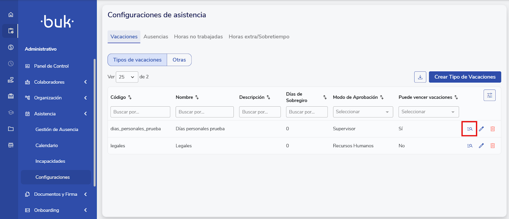Open the rows-per-page 25 dropdown
Viewport: 509px width, 219px height.
click(127, 77)
